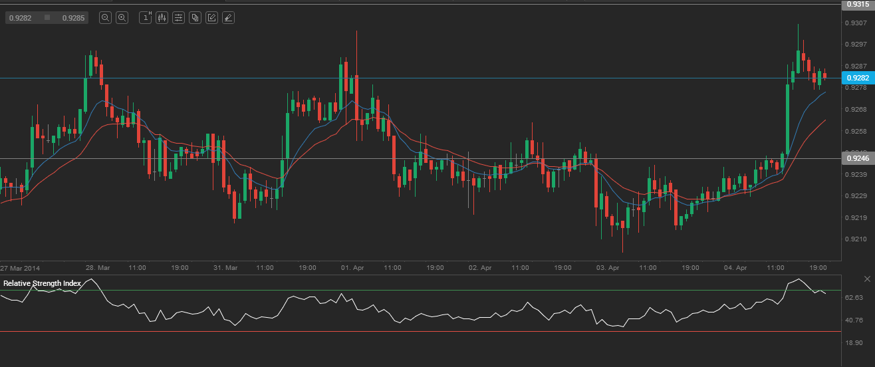
Task: Zoom out the chart view
Action: click(x=105, y=18)
